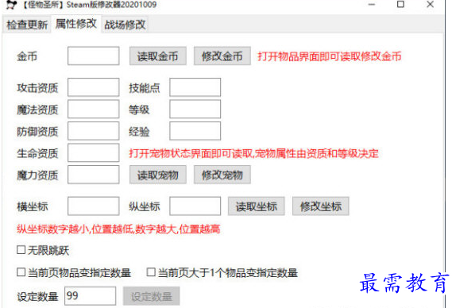Viewport: 456px width, 308px height.
Task: Click the 攻击资质 label
Action: coord(37,88)
